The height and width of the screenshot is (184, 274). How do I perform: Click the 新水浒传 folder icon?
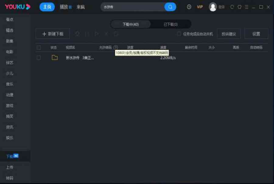54,57
